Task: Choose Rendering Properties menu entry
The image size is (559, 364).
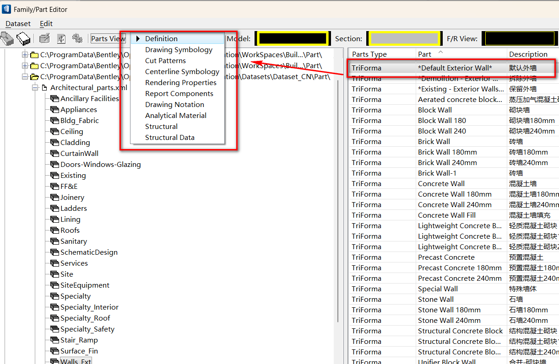Action: pyautogui.click(x=178, y=82)
